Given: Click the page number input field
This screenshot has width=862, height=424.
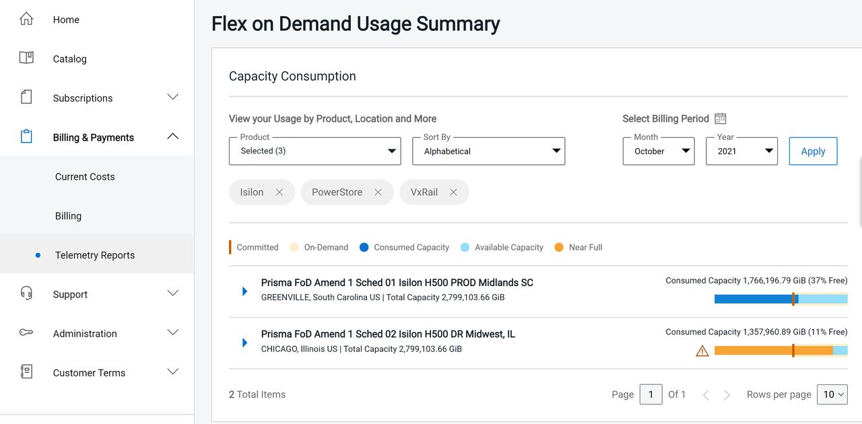Looking at the screenshot, I should coord(651,394).
